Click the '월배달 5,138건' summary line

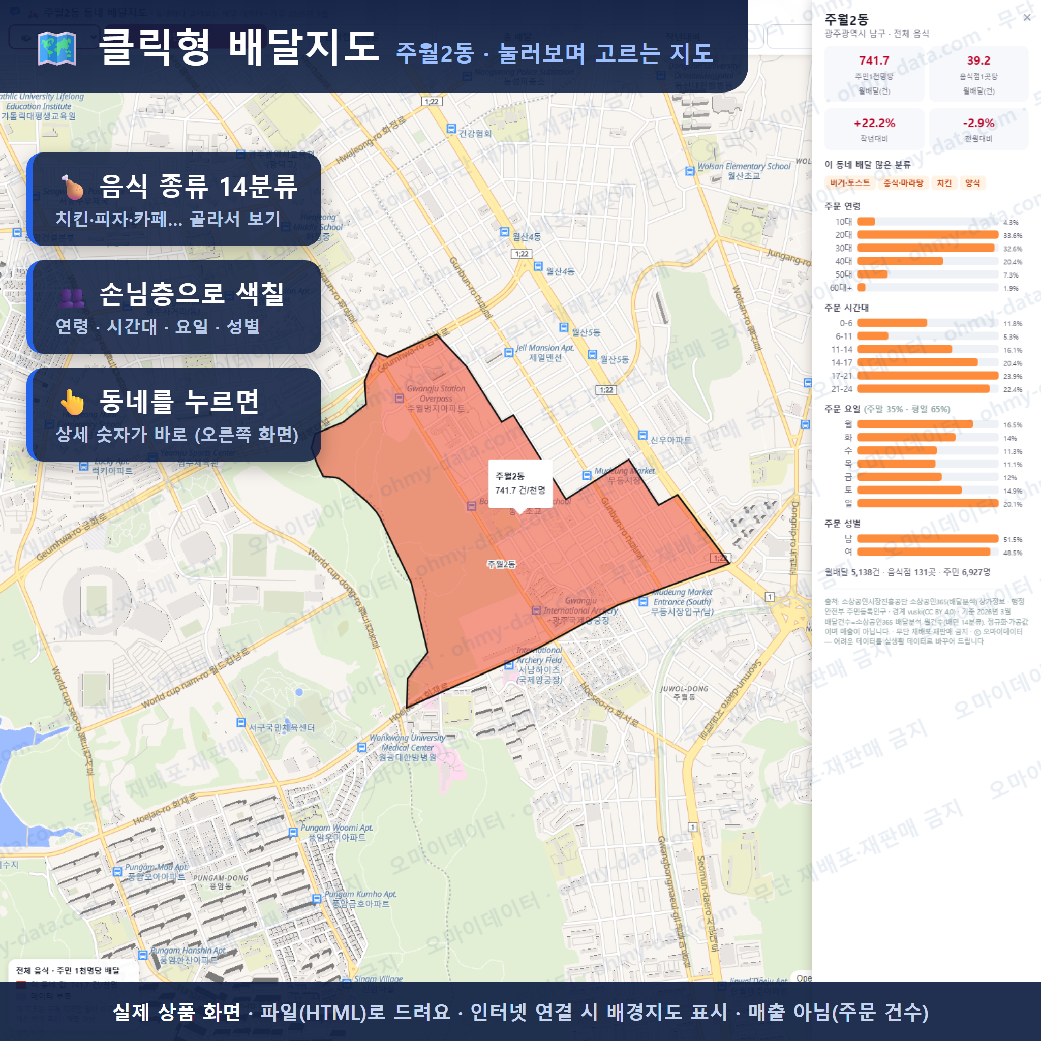point(907,572)
